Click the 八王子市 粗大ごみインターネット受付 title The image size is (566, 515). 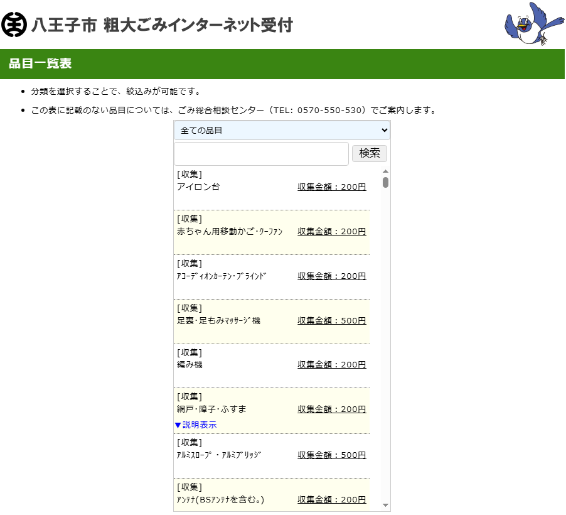pos(162,25)
